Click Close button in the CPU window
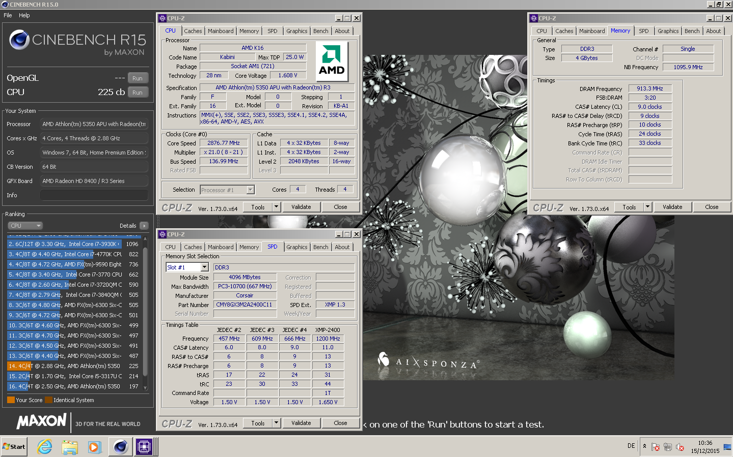Screen dimensions: 733x457 pyautogui.click(x=341, y=207)
